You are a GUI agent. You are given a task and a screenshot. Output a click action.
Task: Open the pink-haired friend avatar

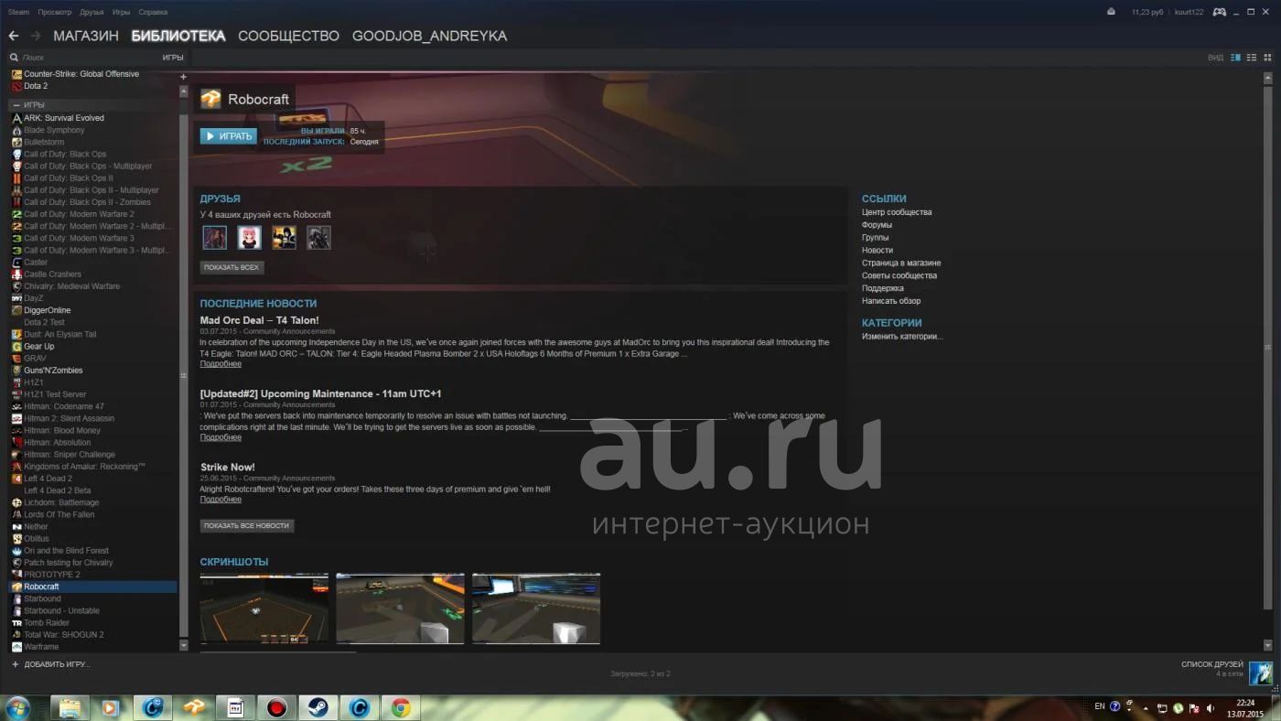250,238
